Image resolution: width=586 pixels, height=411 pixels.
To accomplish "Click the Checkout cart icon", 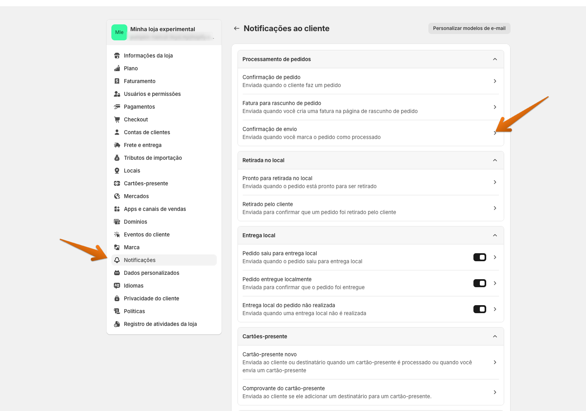I will pos(117,119).
